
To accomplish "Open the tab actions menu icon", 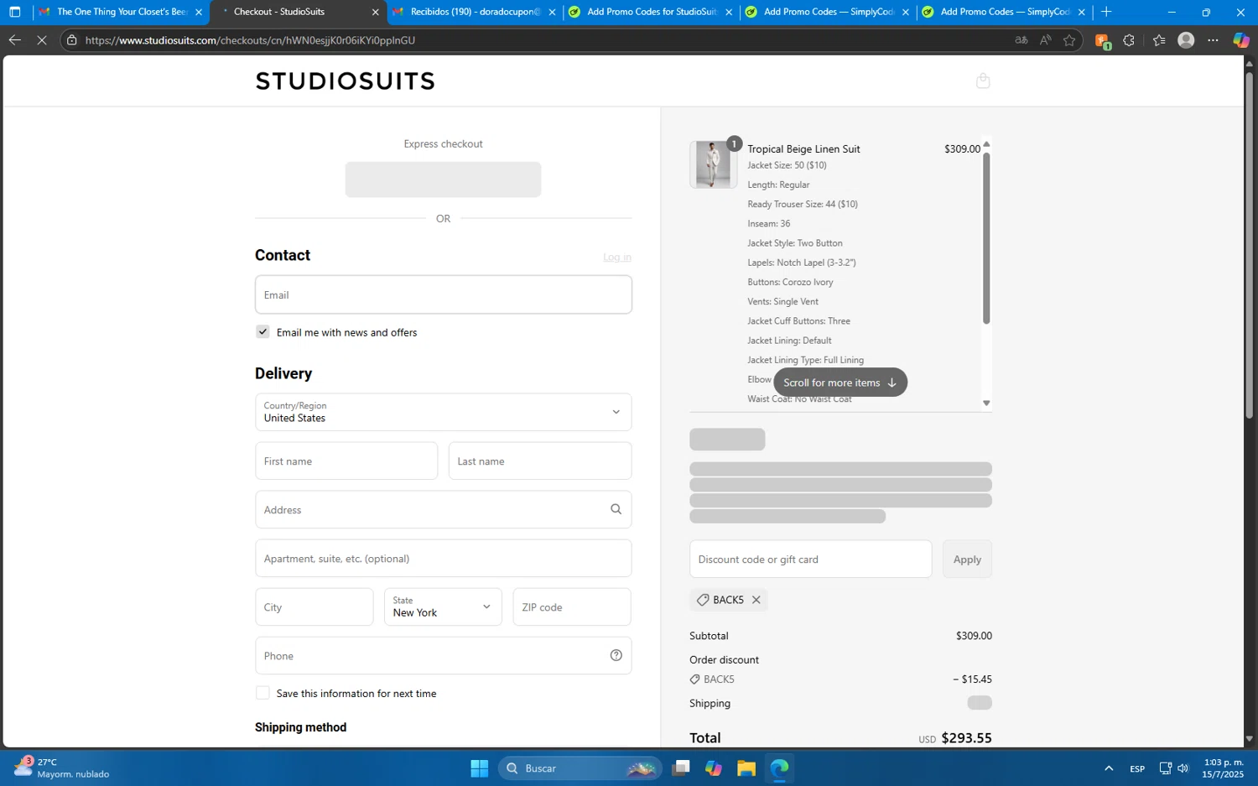I will coord(15,12).
